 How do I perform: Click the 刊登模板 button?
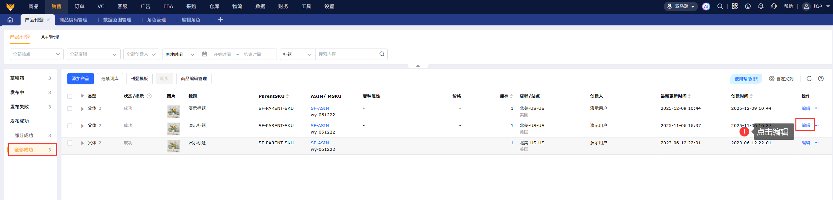tap(139, 79)
